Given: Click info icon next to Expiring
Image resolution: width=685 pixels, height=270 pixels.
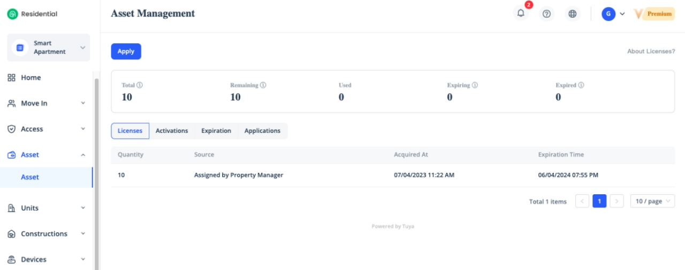Looking at the screenshot, I should [x=475, y=85].
